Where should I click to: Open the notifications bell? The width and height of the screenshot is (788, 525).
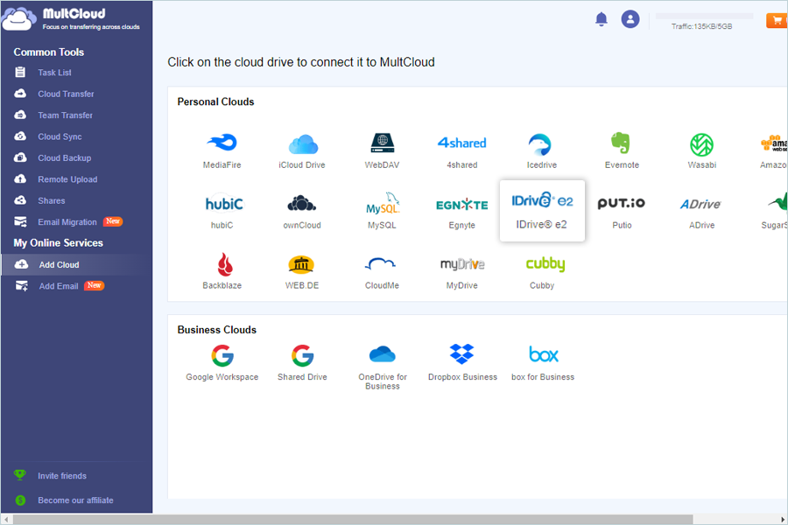[x=601, y=19]
